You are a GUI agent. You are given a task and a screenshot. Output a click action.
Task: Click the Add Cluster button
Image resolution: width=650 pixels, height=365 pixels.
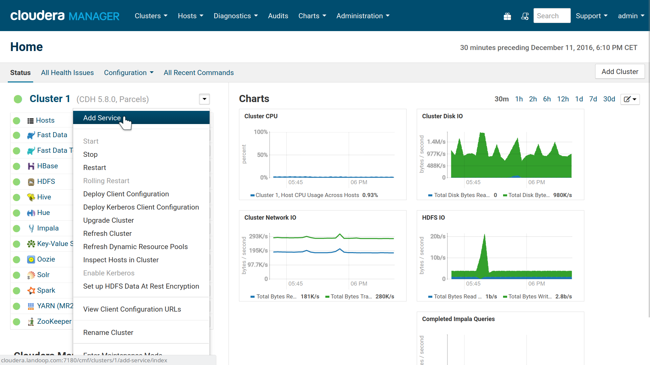[620, 72]
